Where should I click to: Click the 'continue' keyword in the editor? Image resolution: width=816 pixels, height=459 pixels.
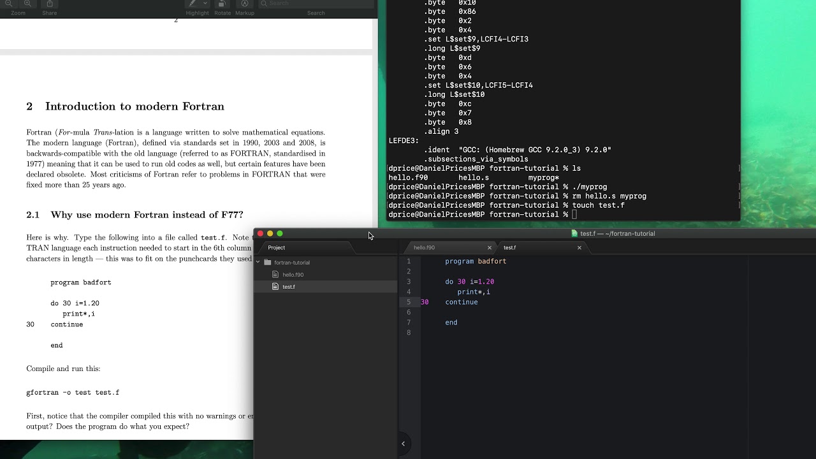[x=462, y=302]
